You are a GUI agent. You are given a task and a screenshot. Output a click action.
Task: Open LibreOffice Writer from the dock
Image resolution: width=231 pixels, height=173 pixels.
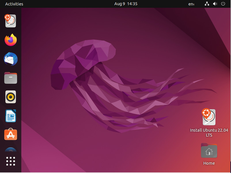pos(10,116)
